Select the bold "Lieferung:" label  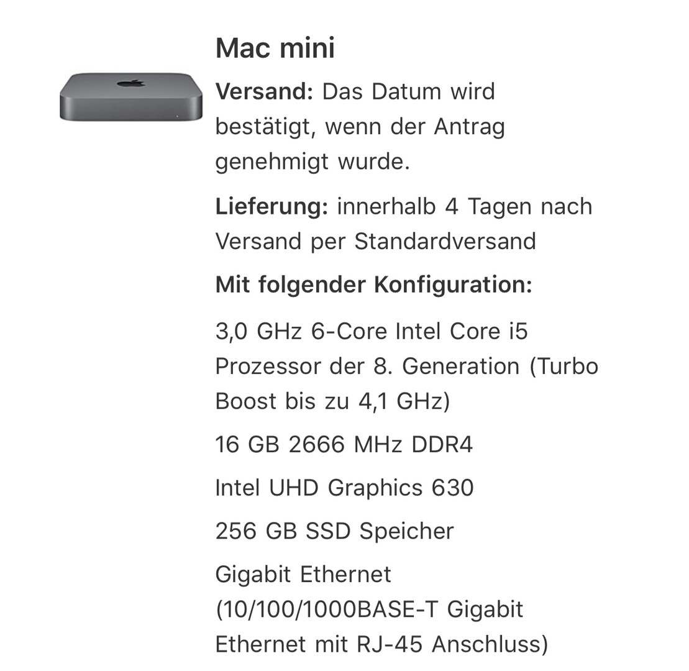[x=271, y=206]
